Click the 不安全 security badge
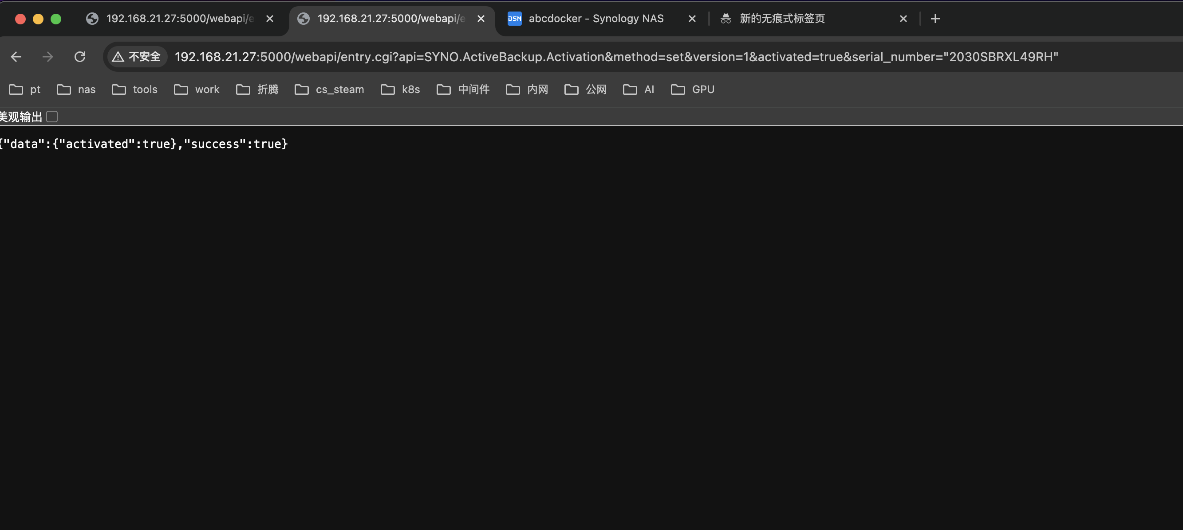Image resolution: width=1183 pixels, height=530 pixels. coord(136,56)
